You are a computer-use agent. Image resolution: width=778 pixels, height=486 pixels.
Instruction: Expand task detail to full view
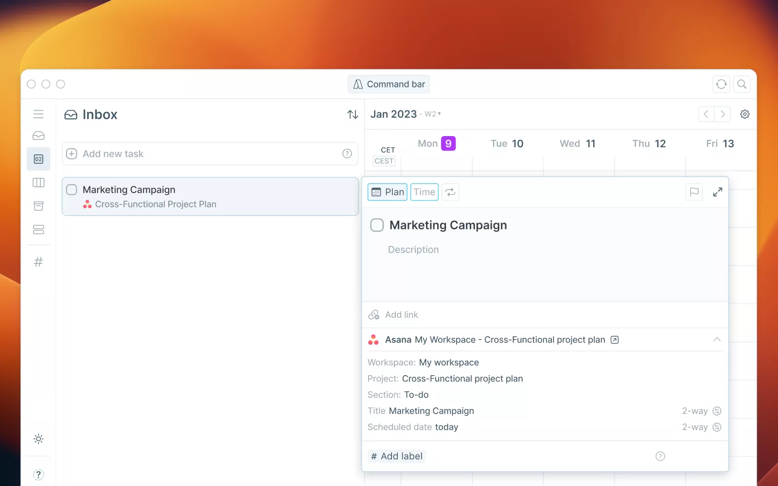coord(717,192)
